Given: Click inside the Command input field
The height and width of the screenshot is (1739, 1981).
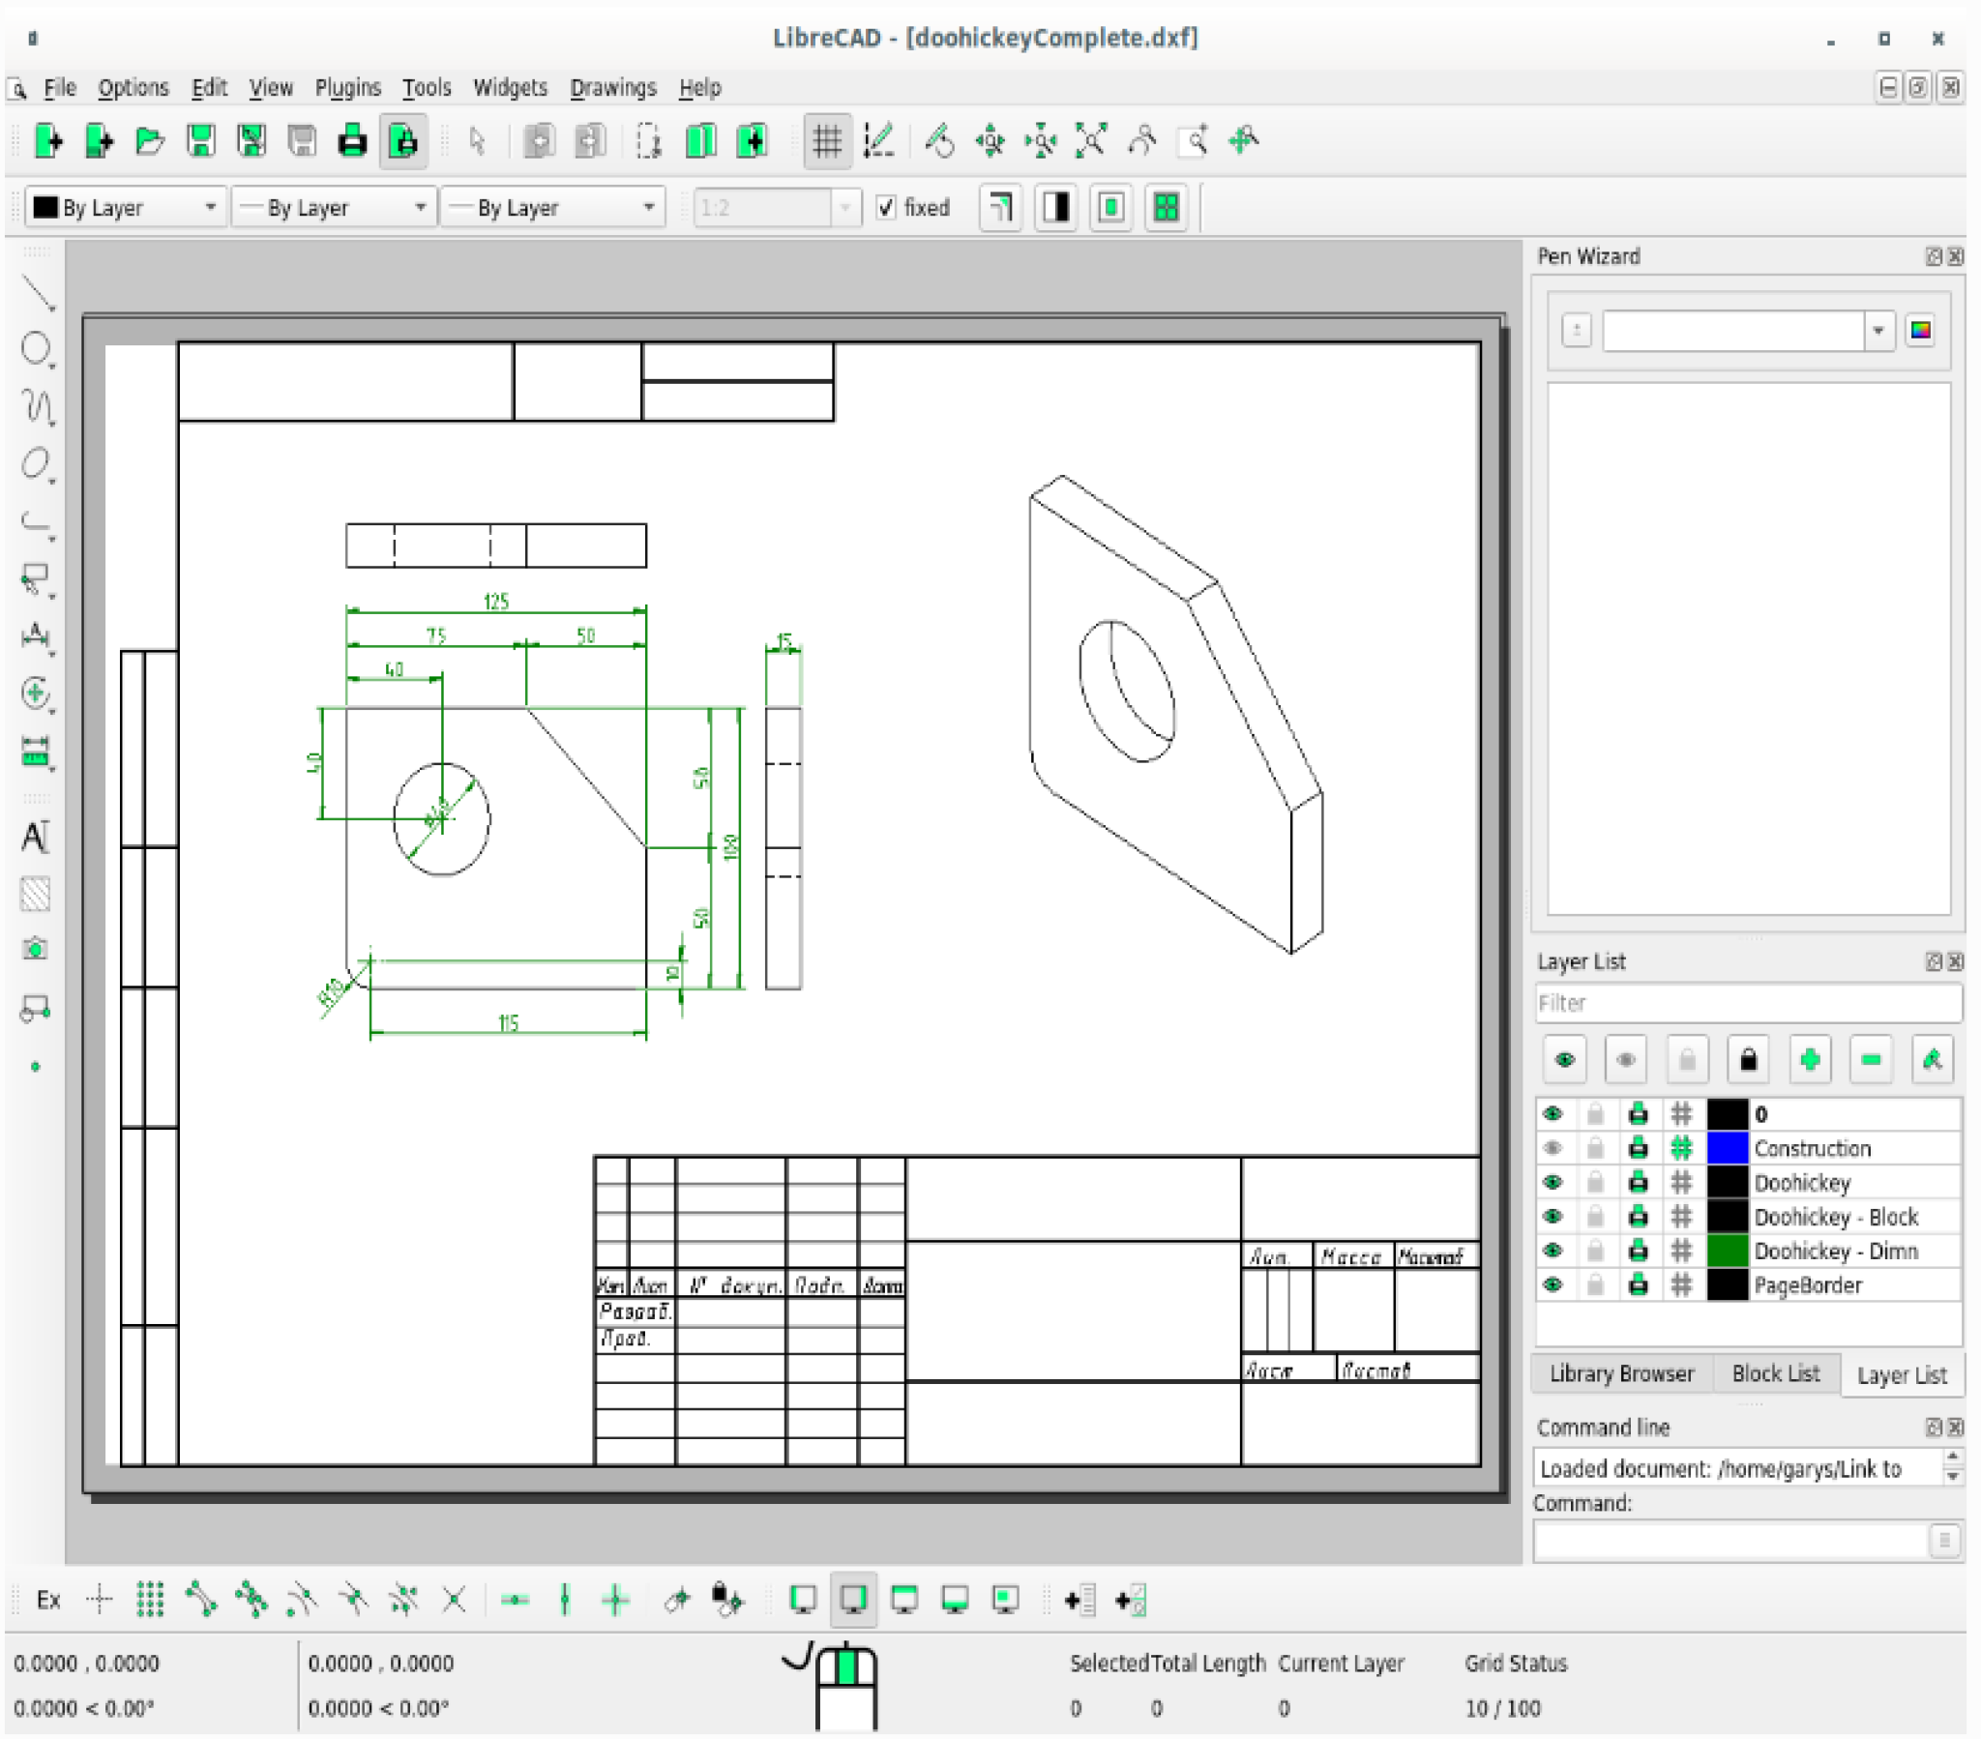Looking at the screenshot, I should 1725,1540.
